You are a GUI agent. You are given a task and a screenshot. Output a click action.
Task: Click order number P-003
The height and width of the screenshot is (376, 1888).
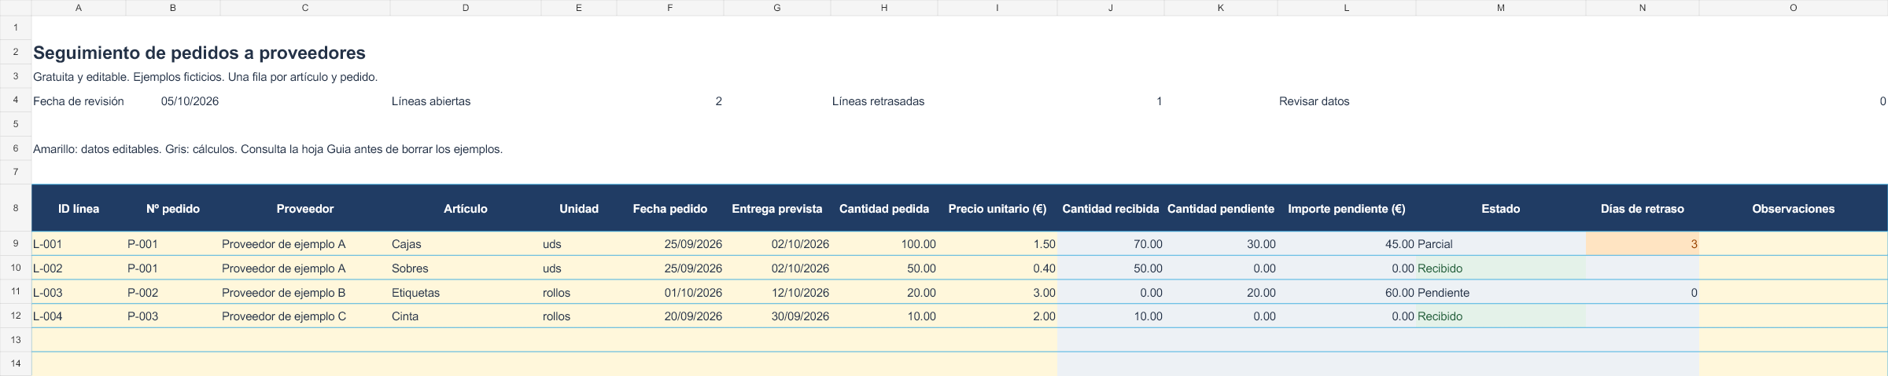point(173,316)
